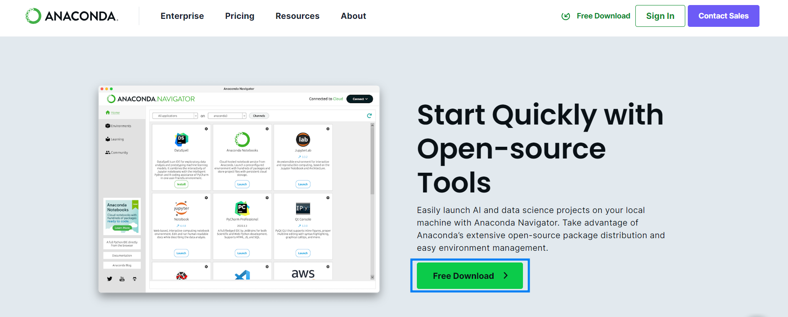Screen dimensions: 788x317
Task: Click the green Free Download button
Action: [470, 275]
